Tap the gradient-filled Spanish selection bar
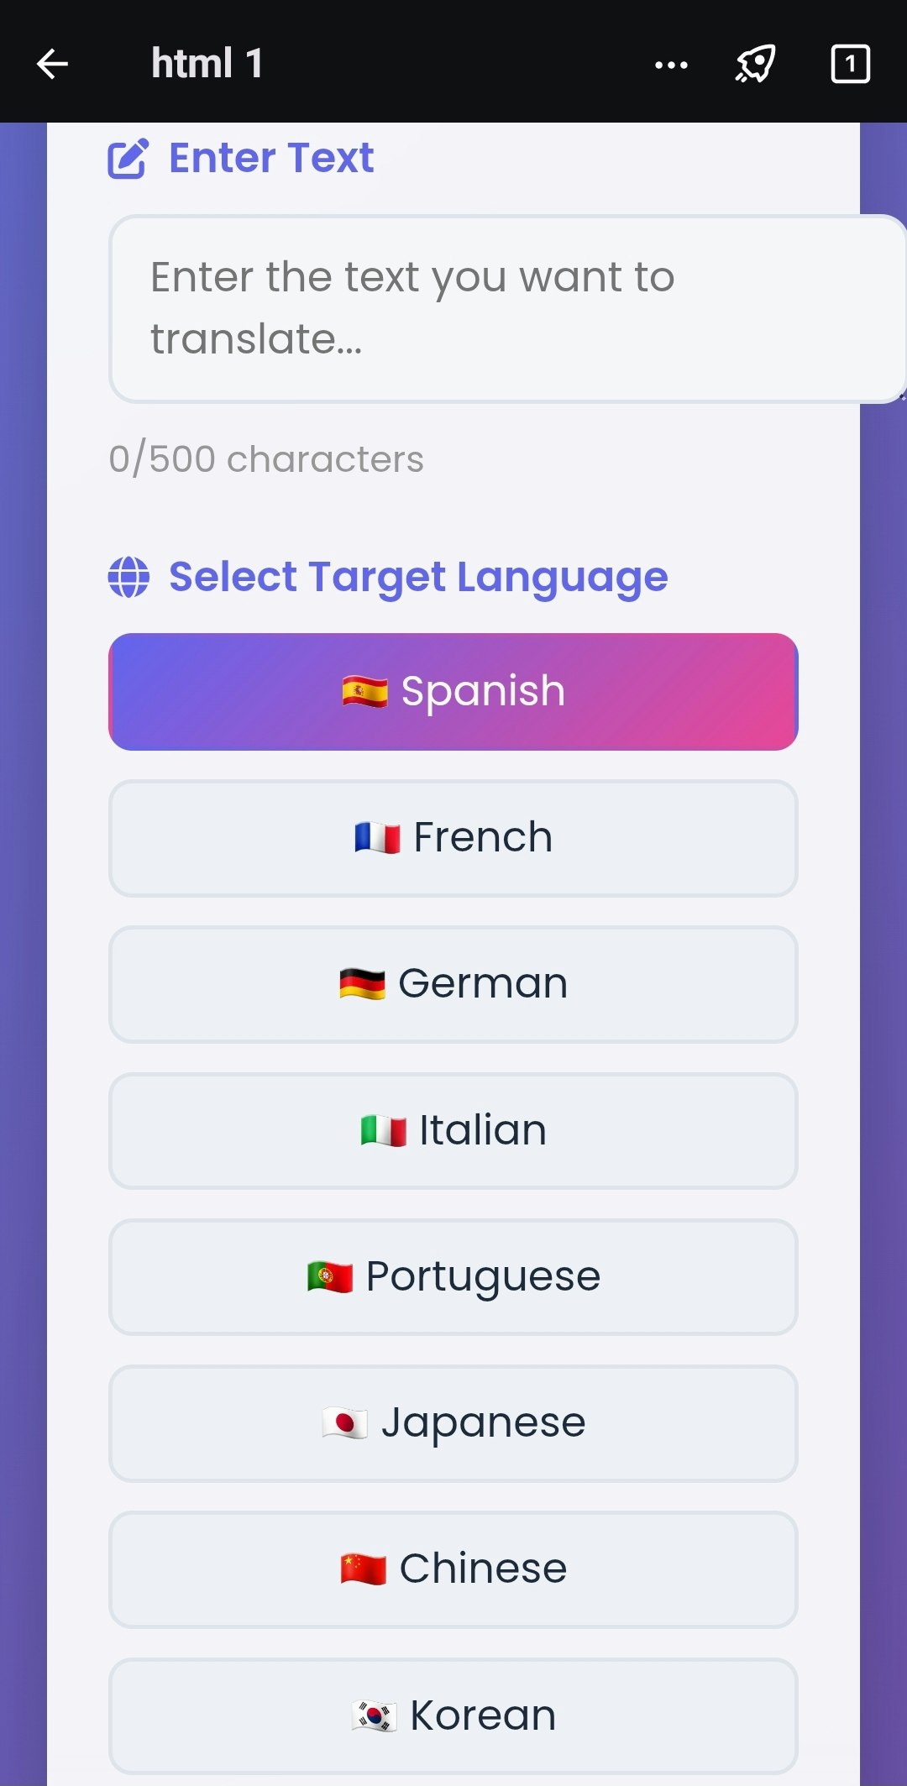The image size is (907, 1786). pos(453,690)
